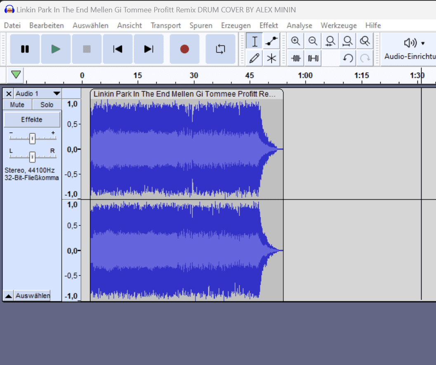Image resolution: width=436 pixels, height=365 pixels.
Task: Select the Envelope tool
Action: (271, 41)
